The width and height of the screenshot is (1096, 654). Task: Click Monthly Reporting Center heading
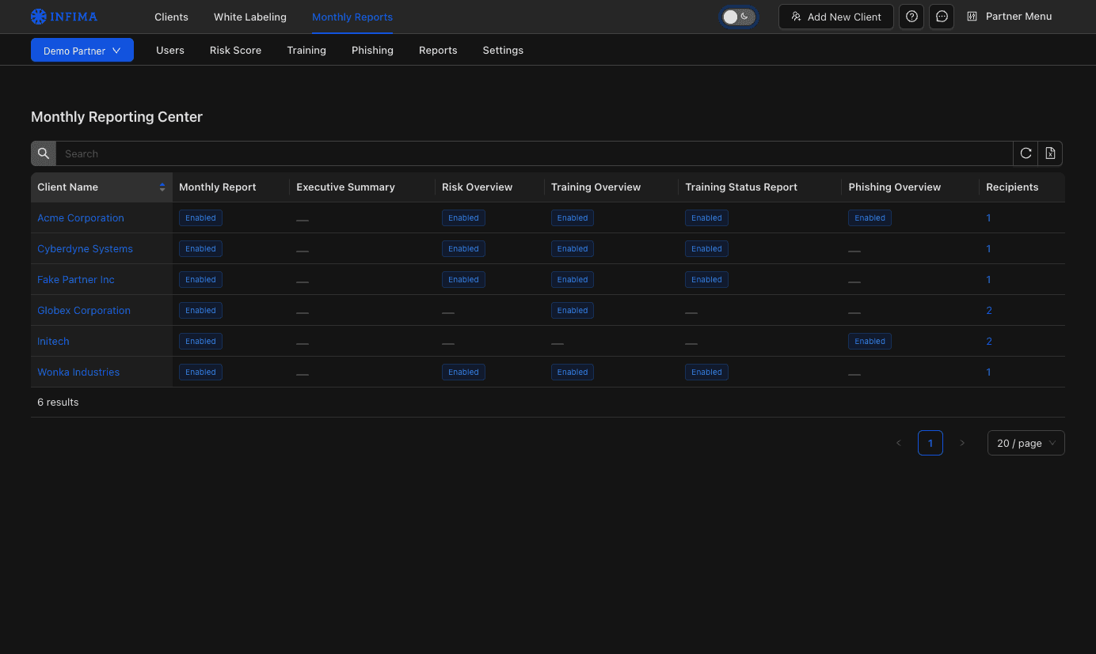(x=116, y=117)
